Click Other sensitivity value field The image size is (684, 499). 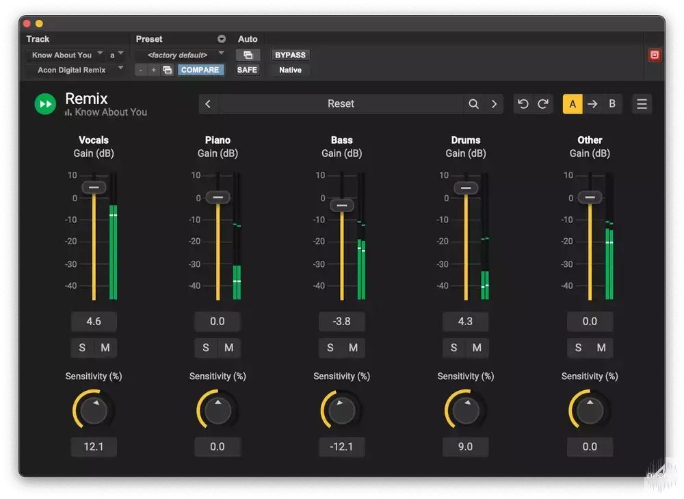(x=590, y=446)
